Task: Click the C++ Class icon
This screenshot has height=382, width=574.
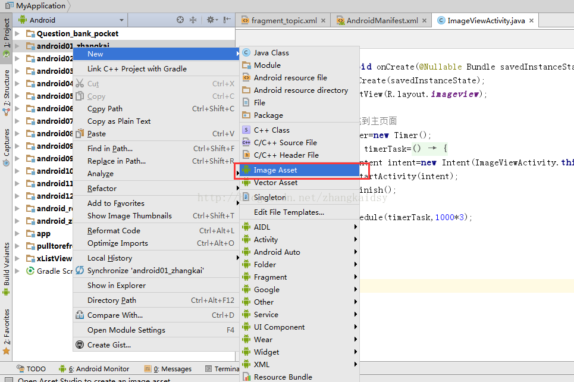Action: pos(246,130)
